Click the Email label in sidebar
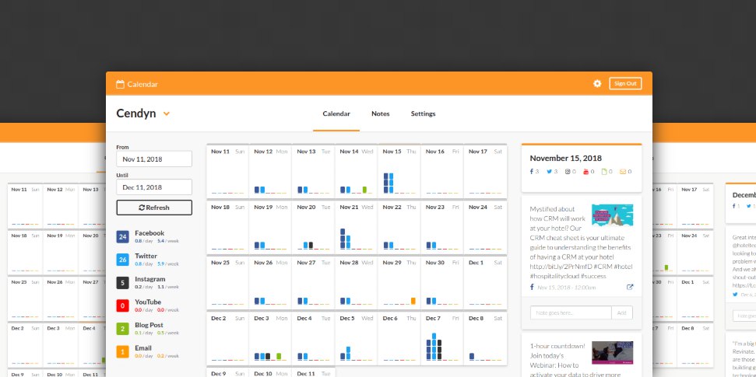 click(143, 348)
